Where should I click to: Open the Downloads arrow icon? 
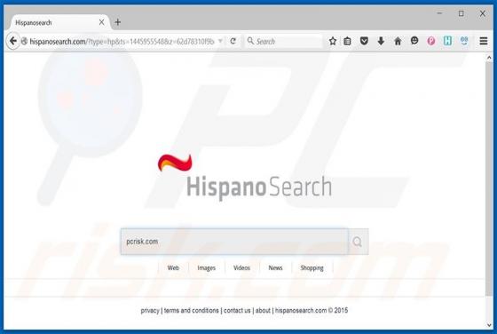click(381, 41)
